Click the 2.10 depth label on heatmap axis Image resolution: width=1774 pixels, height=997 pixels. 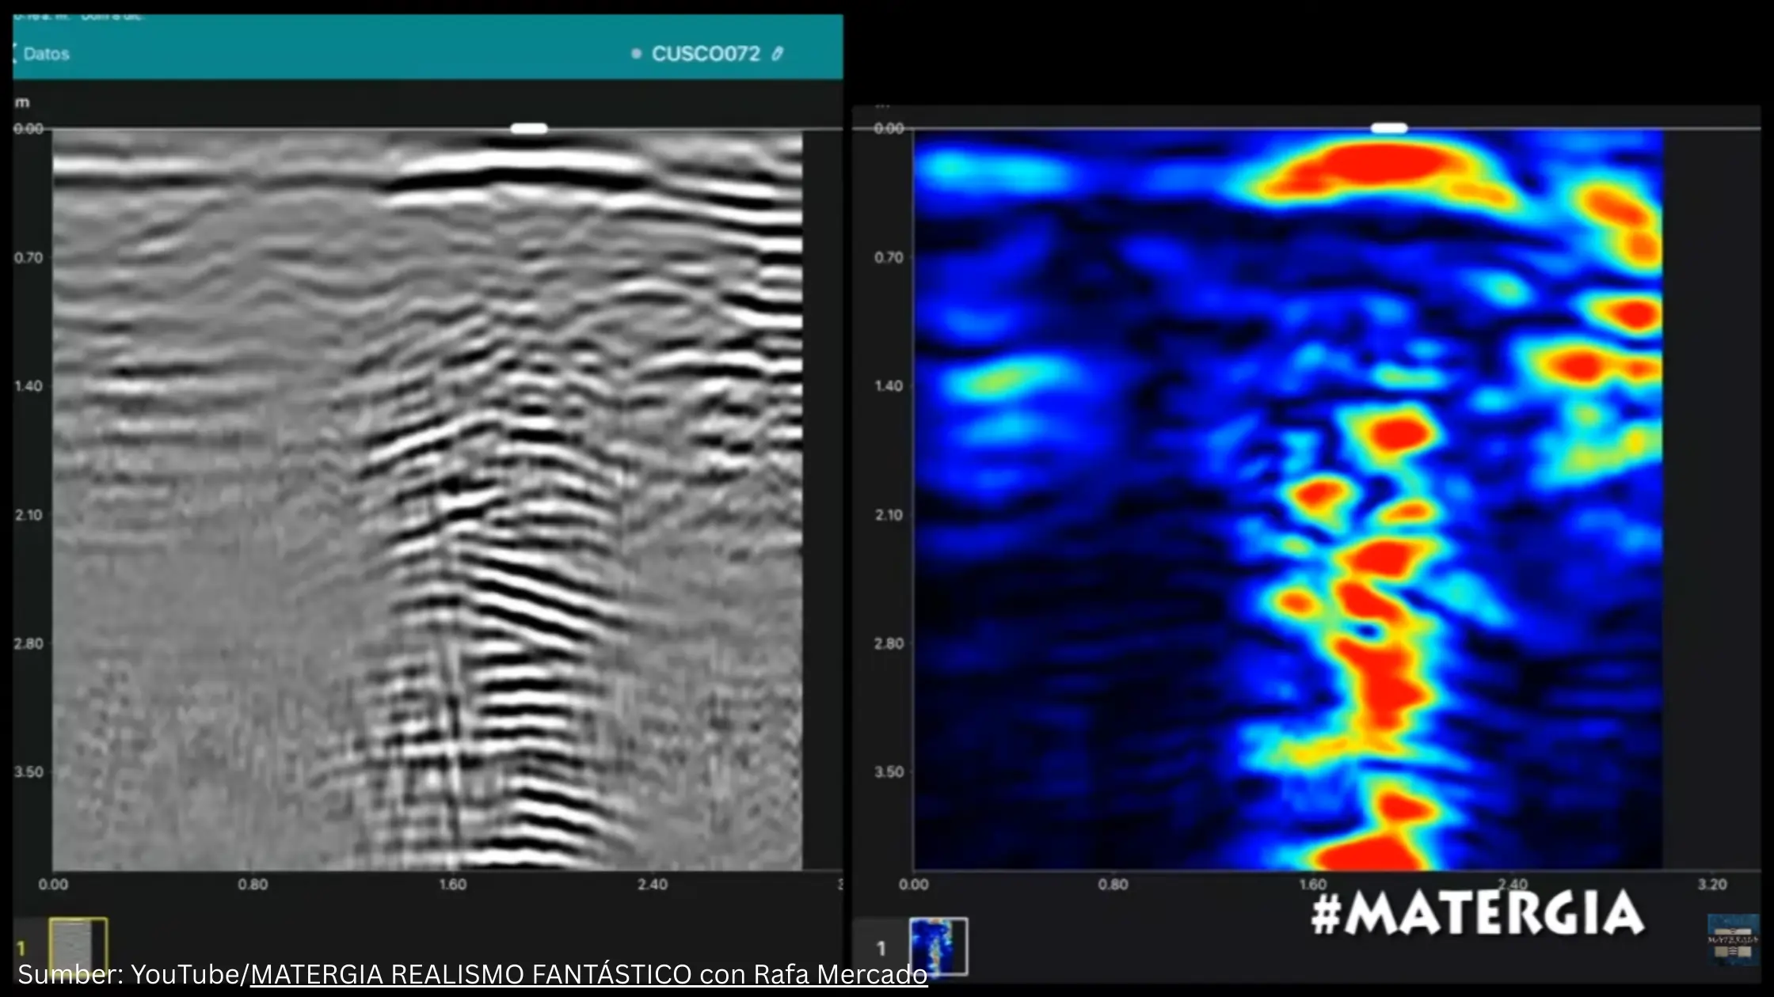pos(889,515)
